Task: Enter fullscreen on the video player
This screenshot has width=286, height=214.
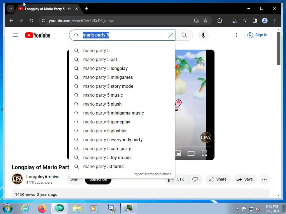Action: [204, 154]
